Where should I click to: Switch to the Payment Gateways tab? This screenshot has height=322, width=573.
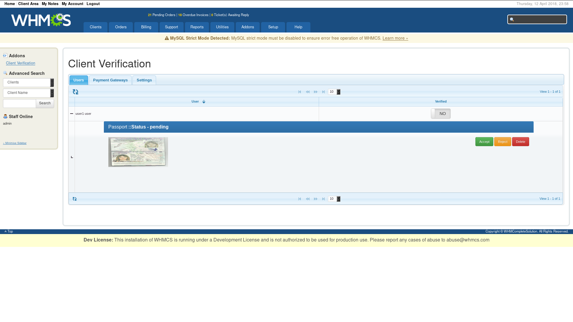pyautogui.click(x=110, y=80)
